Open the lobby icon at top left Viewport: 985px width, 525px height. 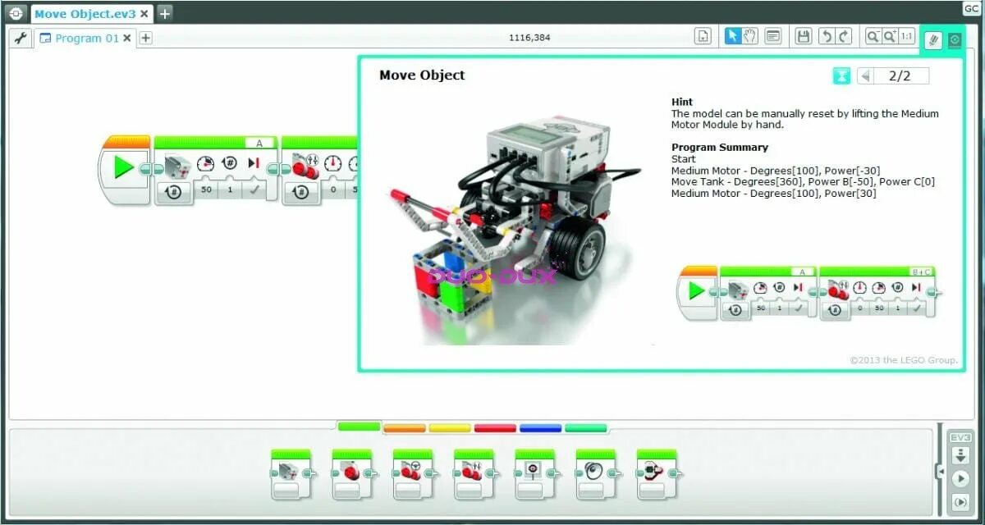16,14
